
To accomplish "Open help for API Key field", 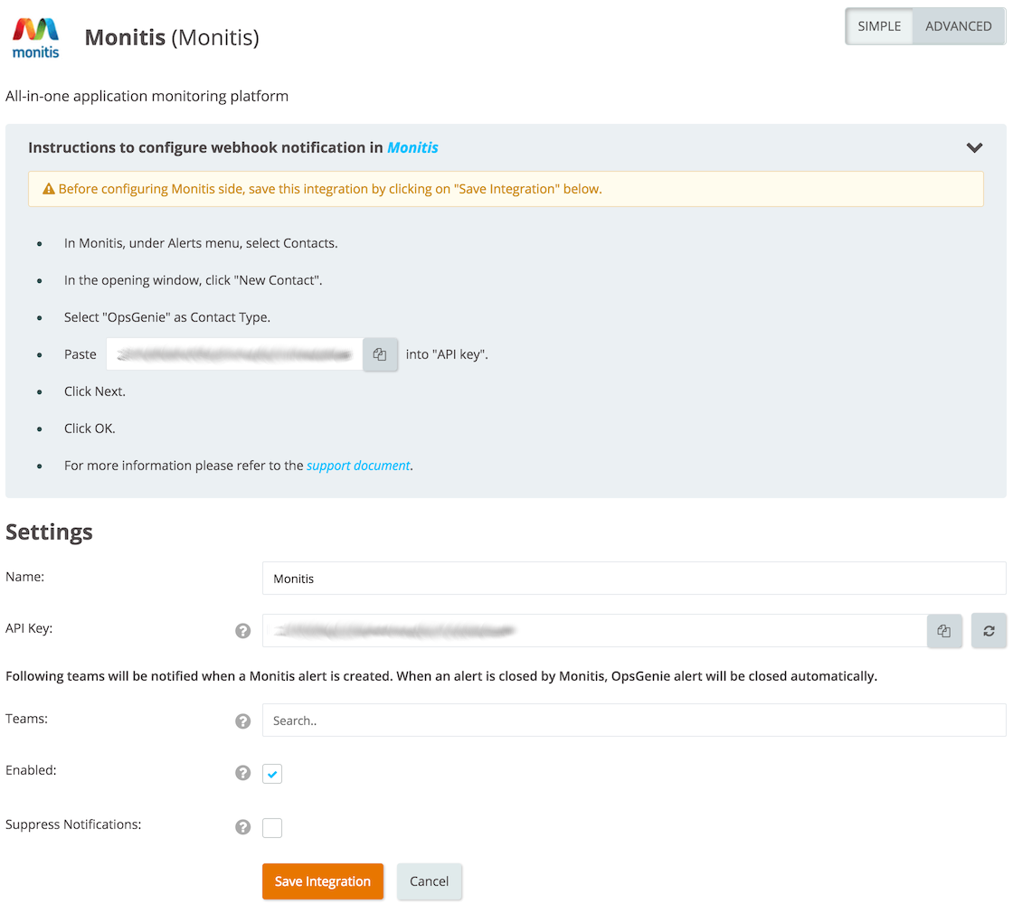I will (243, 631).
